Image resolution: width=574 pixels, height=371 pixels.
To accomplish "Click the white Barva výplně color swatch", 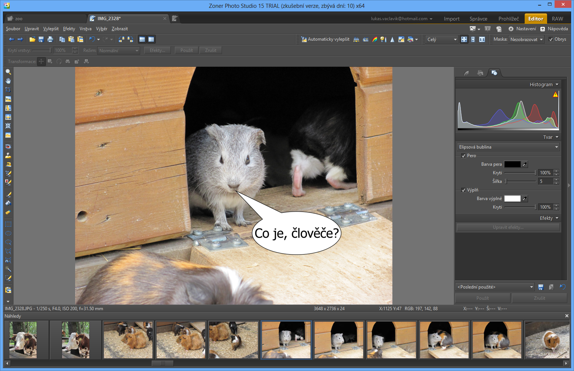I will pyautogui.click(x=512, y=199).
